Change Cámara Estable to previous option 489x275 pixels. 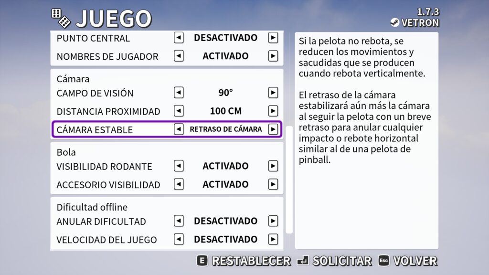pos(179,129)
